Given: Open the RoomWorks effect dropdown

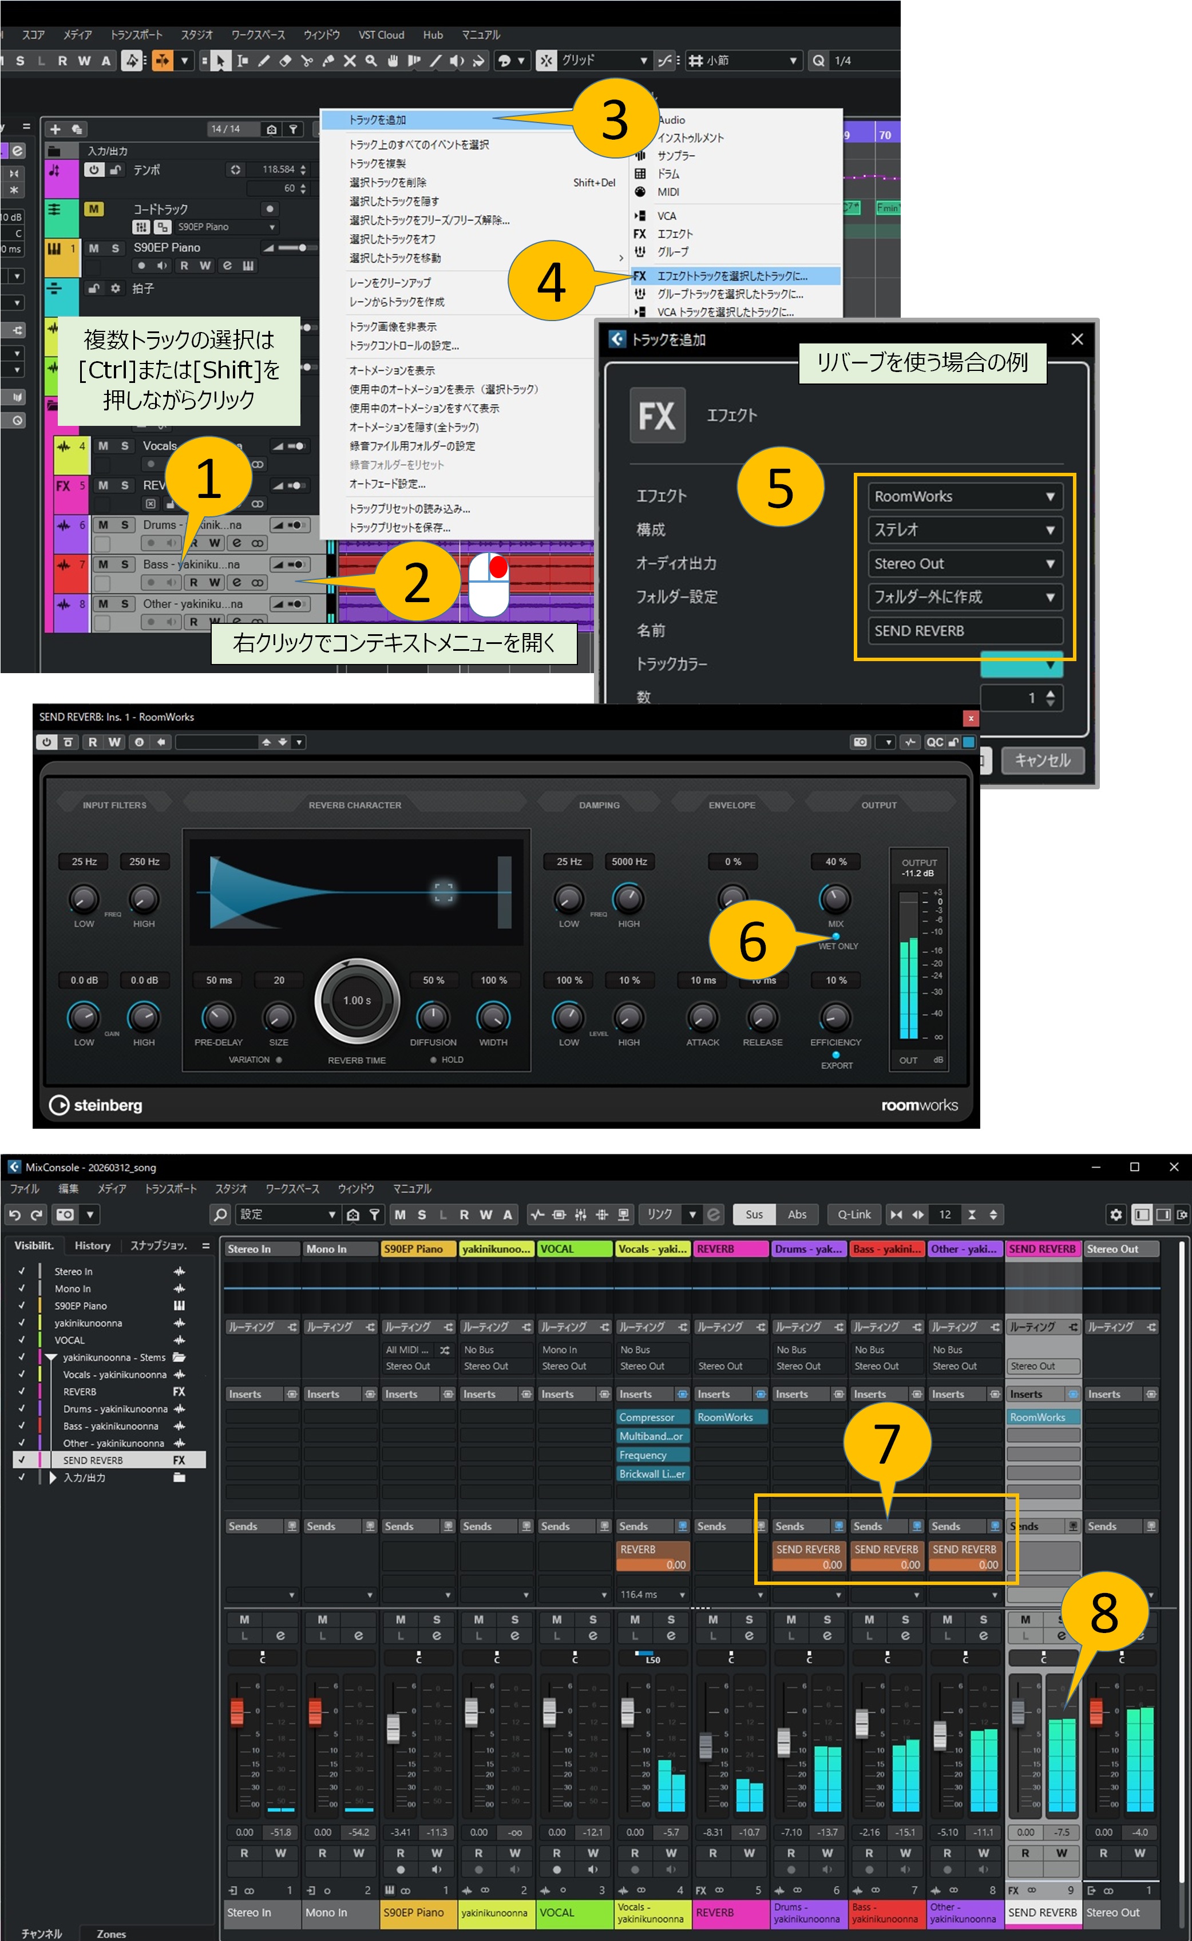Looking at the screenshot, I should (965, 497).
